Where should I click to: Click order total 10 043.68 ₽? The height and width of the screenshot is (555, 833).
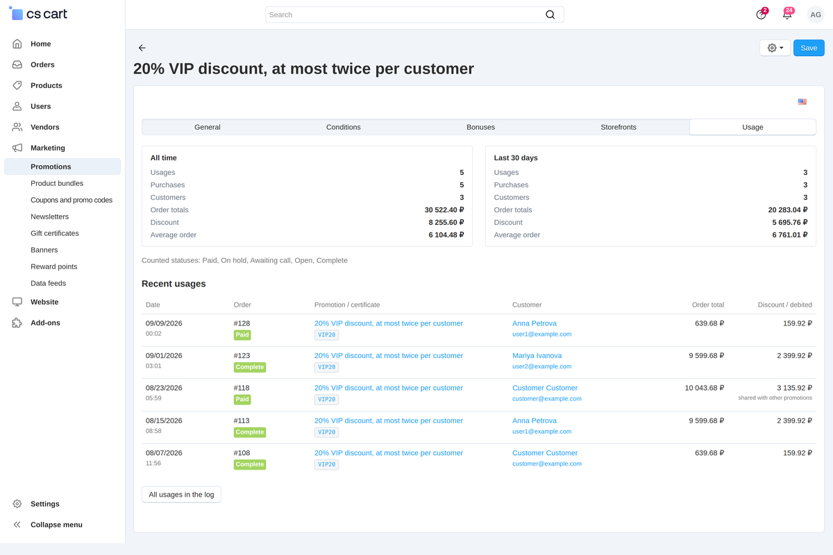tap(705, 388)
